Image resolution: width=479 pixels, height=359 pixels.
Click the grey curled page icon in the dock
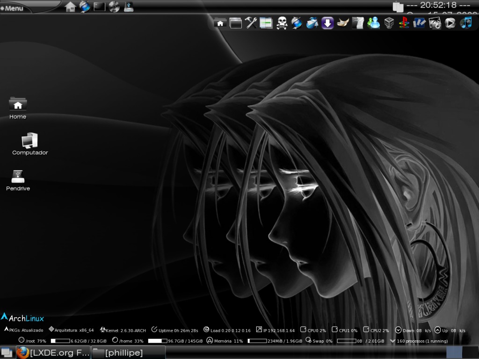click(x=358, y=23)
